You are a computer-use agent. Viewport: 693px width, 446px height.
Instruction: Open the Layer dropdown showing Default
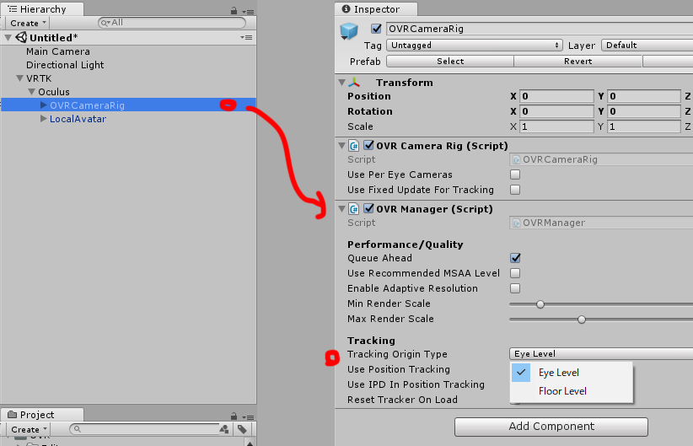pyautogui.click(x=647, y=45)
